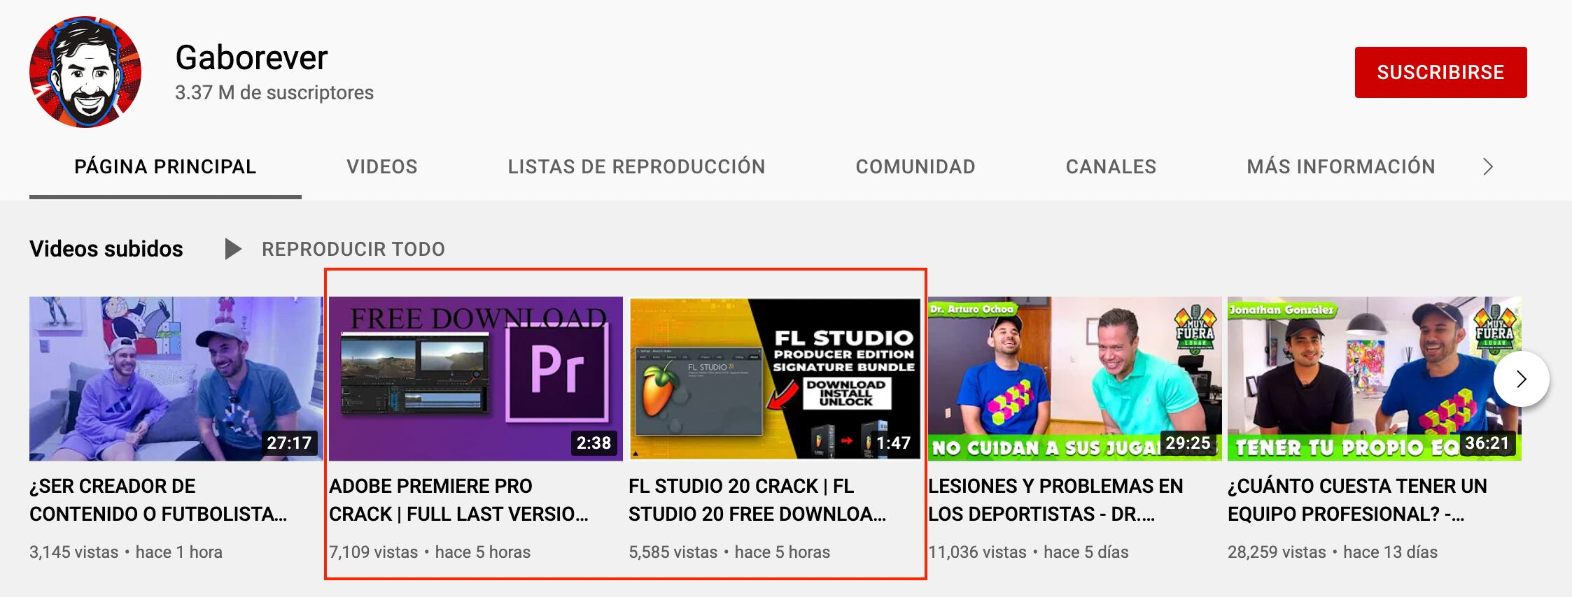Open the FL Studio 20 video thumbnail
This screenshot has height=597, width=1572.
pyautogui.click(x=774, y=378)
